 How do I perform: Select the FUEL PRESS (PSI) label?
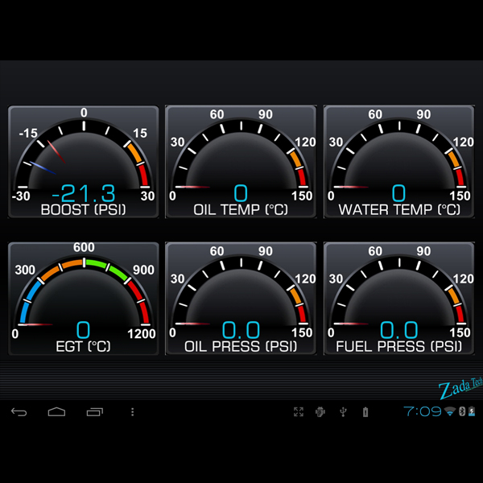pyautogui.click(x=399, y=346)
